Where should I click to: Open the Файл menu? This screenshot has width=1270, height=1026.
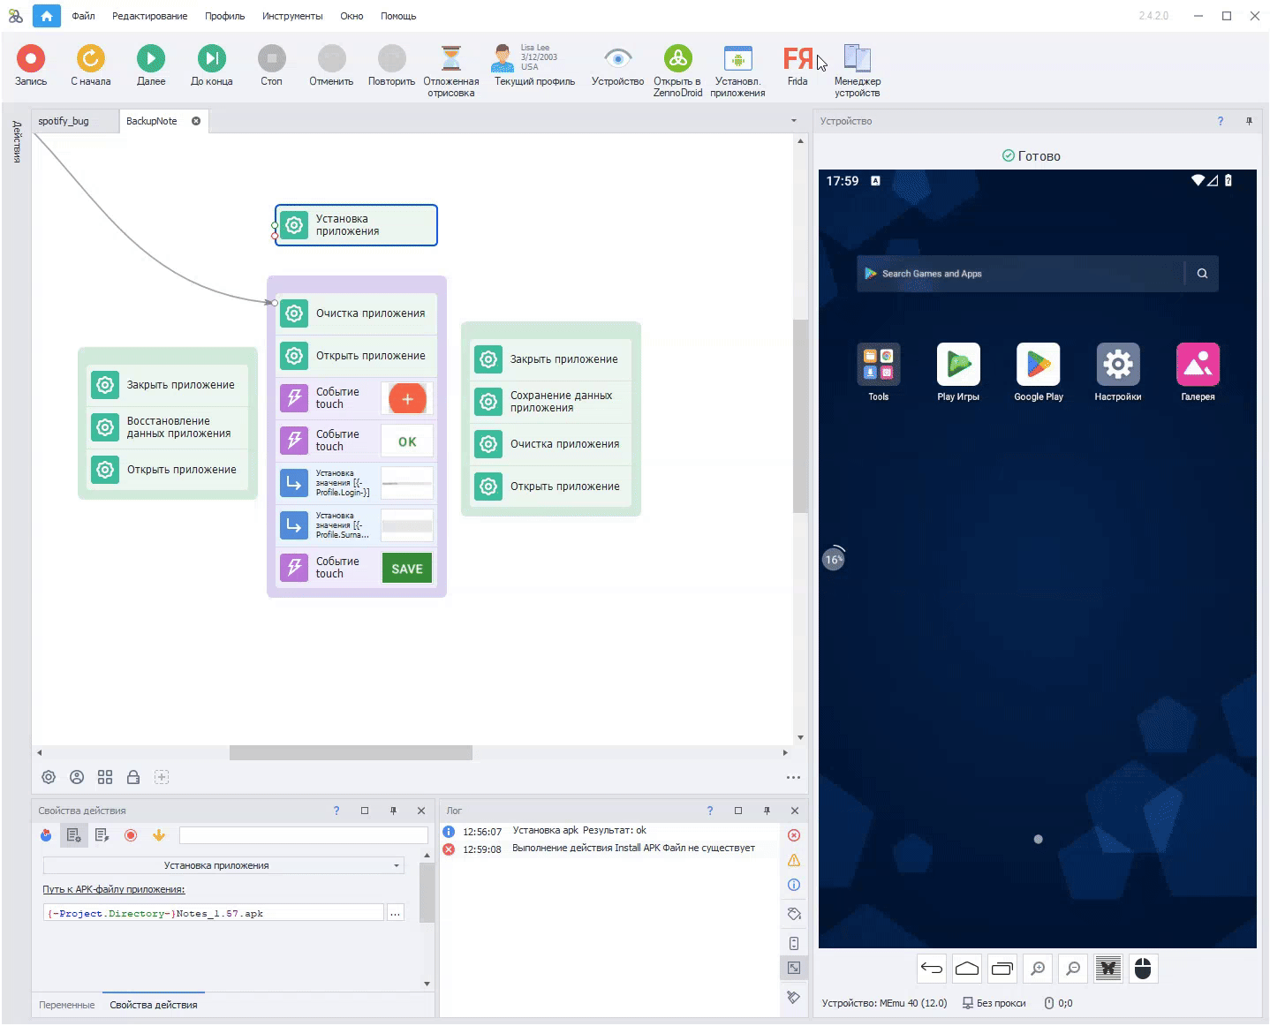[x=83, y=16]
